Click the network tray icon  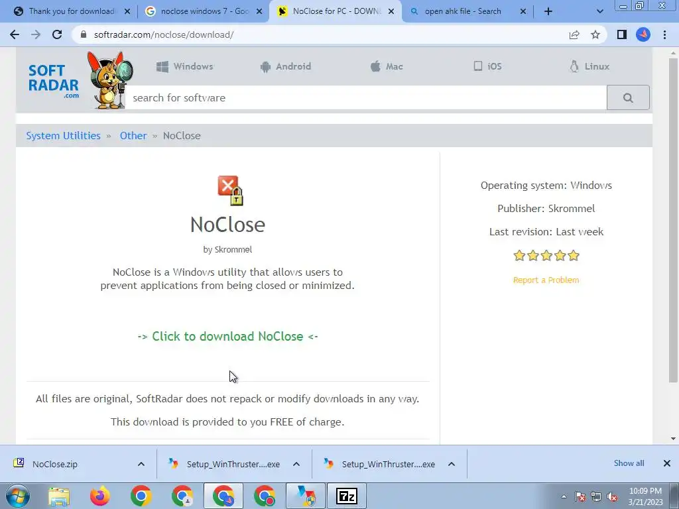point(596,497)
